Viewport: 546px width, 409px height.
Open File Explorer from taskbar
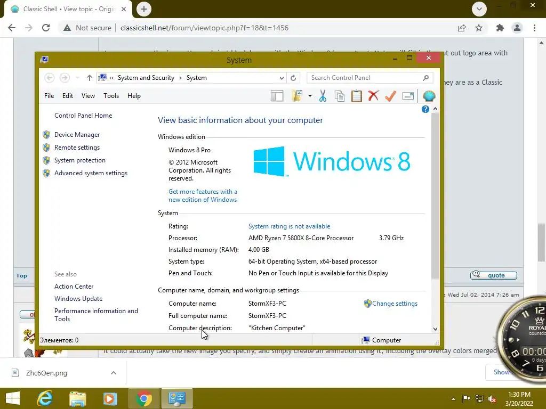[78, 398]
